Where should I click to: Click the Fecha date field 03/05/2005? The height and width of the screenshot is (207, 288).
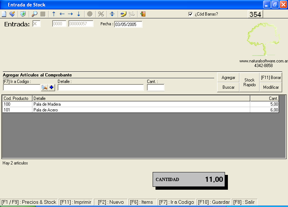pyautogui.click(x=128, y=24)
